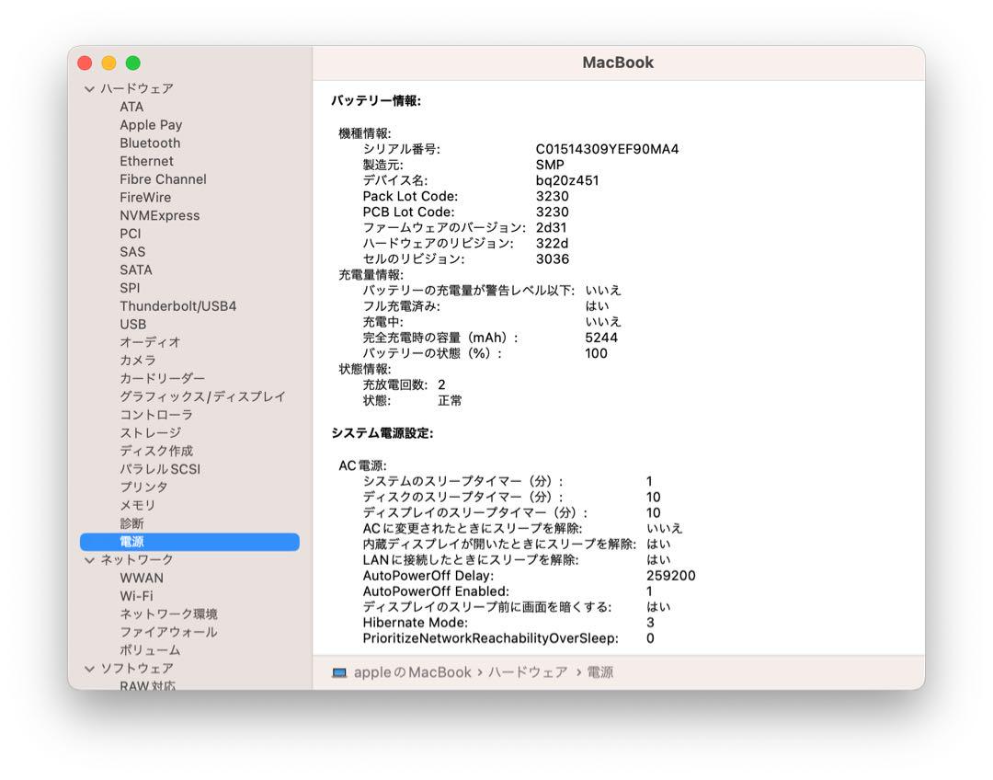993x780 pixels.
Task: Minimize the window with the yellow button
Action: pyautogui.click(x=108, y=63)
